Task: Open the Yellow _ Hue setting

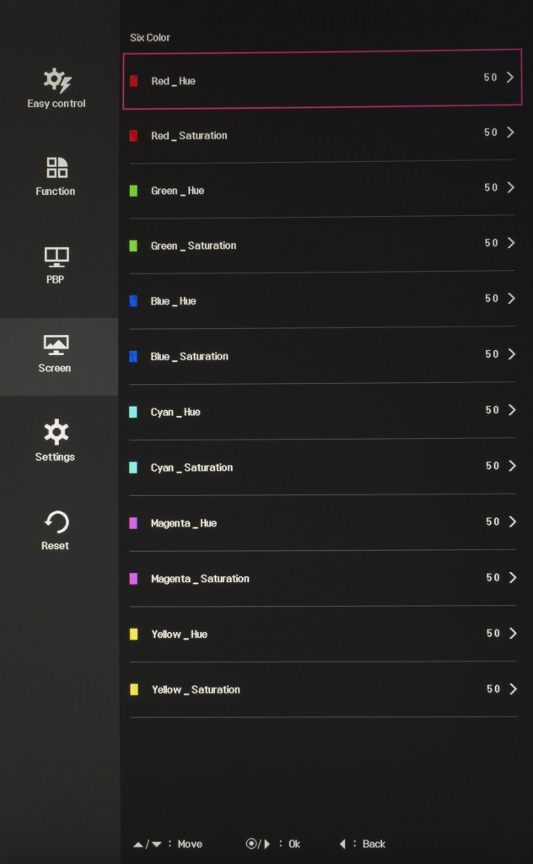Action: (323, 634)
